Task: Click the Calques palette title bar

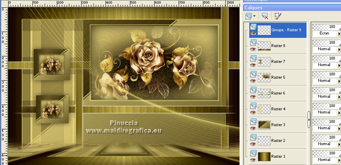Action: point(292,8)
